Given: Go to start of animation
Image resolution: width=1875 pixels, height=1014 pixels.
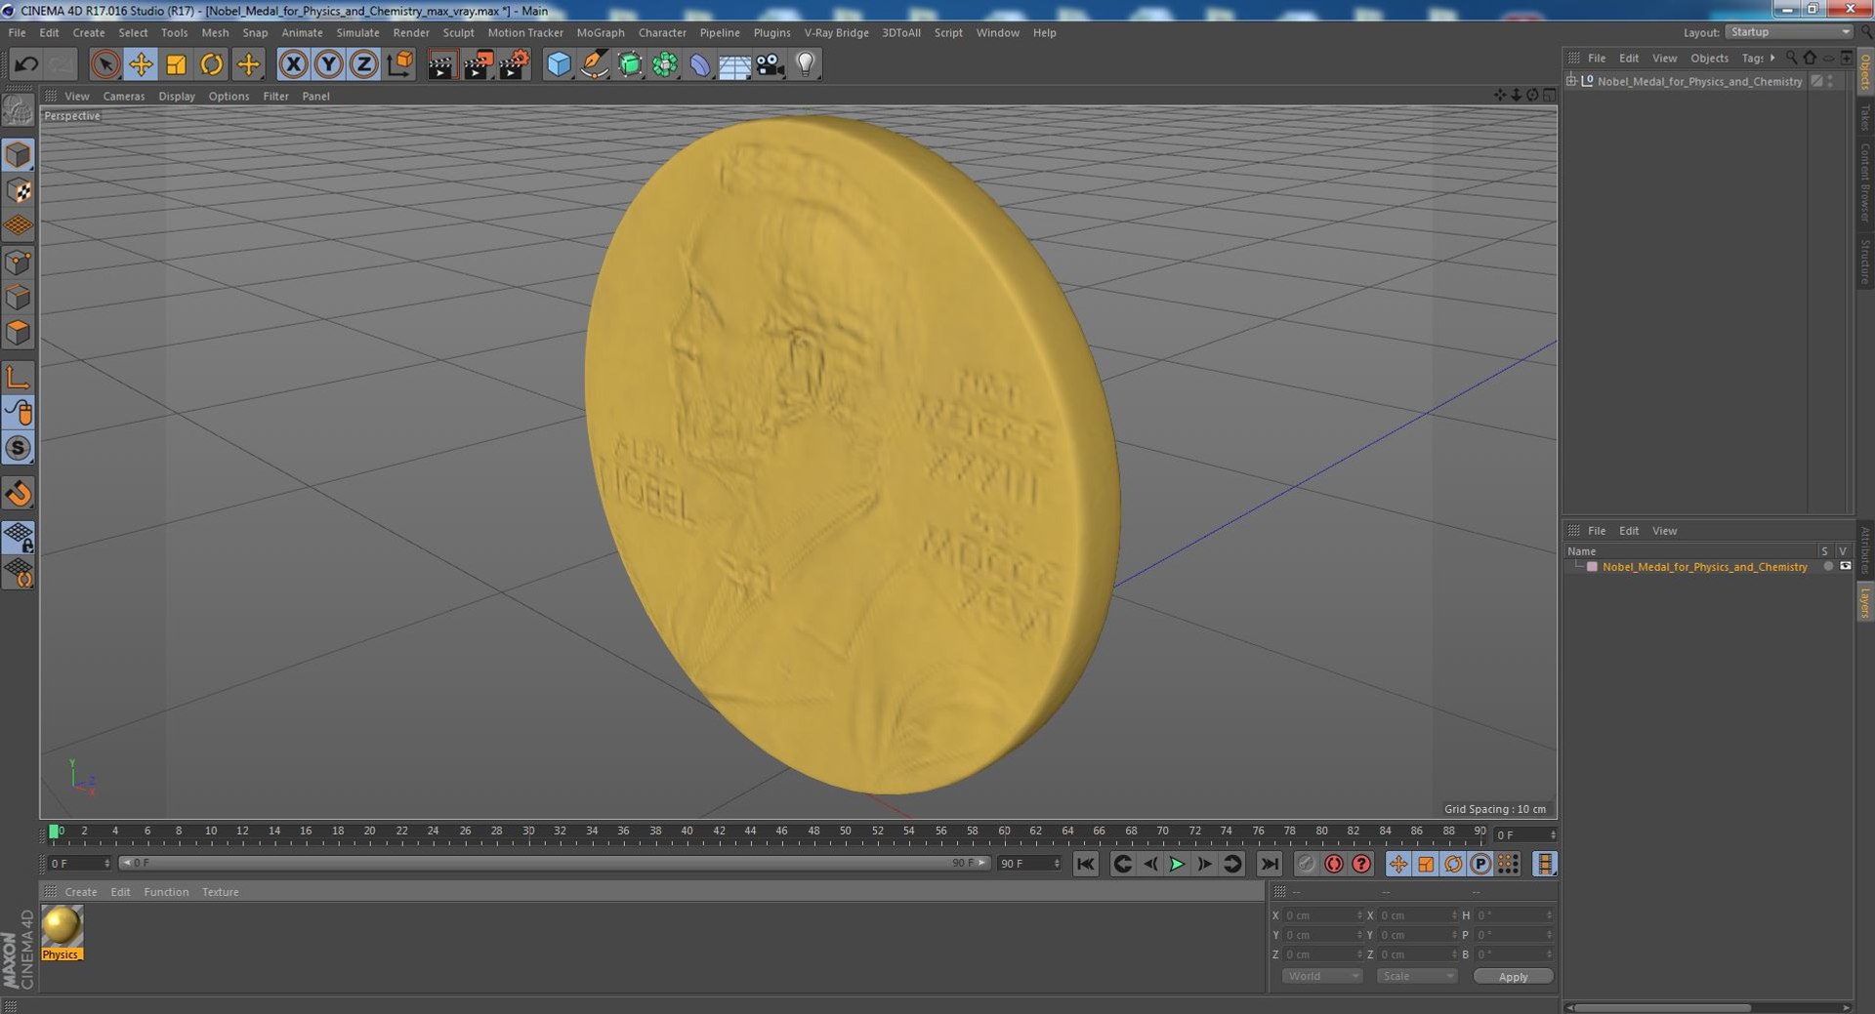Looking at the screenshot, I should click(x=1086, y=864).
